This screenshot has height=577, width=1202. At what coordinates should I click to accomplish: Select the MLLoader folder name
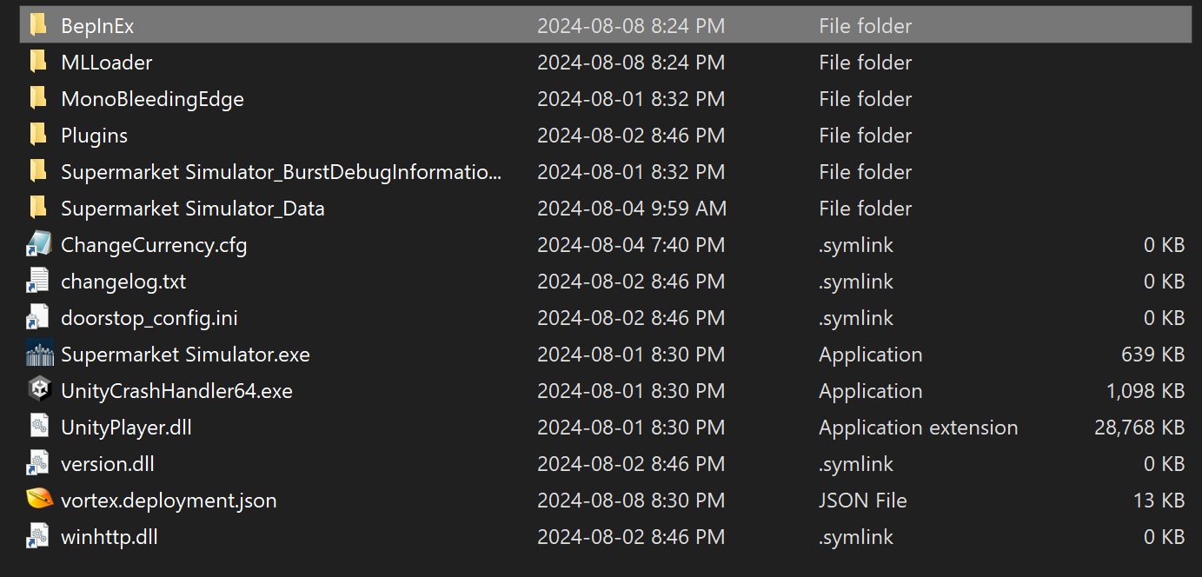tap(107, 63)
